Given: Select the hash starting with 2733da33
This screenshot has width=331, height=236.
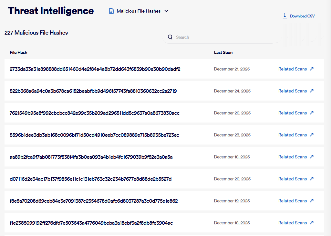Looking at the screenshot, I should coord(95,69).
